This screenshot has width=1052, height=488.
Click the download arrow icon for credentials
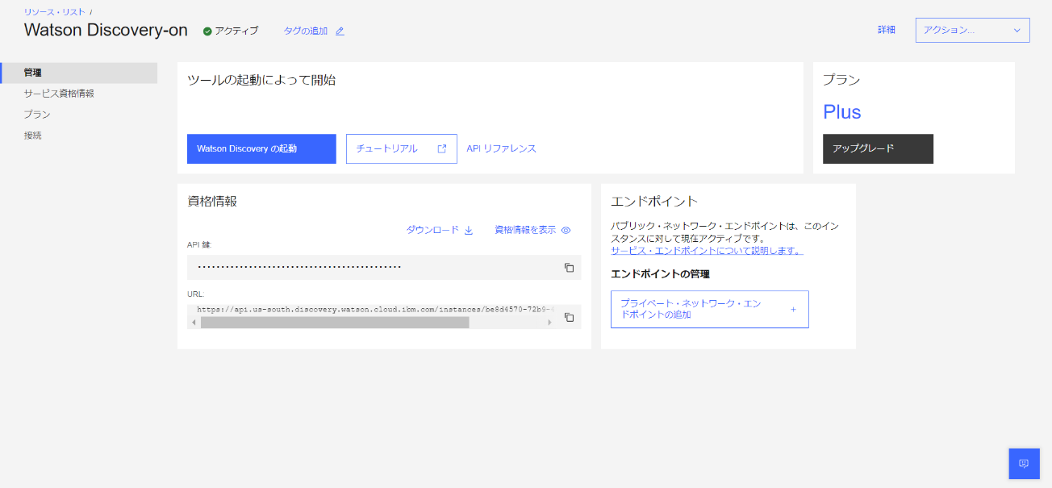pyautogui.click(x=469, y=230)
